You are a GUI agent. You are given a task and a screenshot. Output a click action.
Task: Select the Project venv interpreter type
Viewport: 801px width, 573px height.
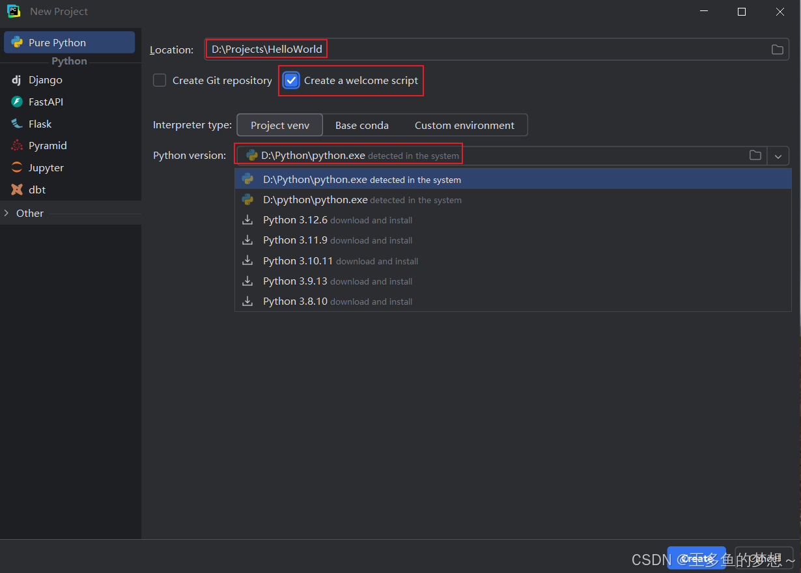(279, 125)
